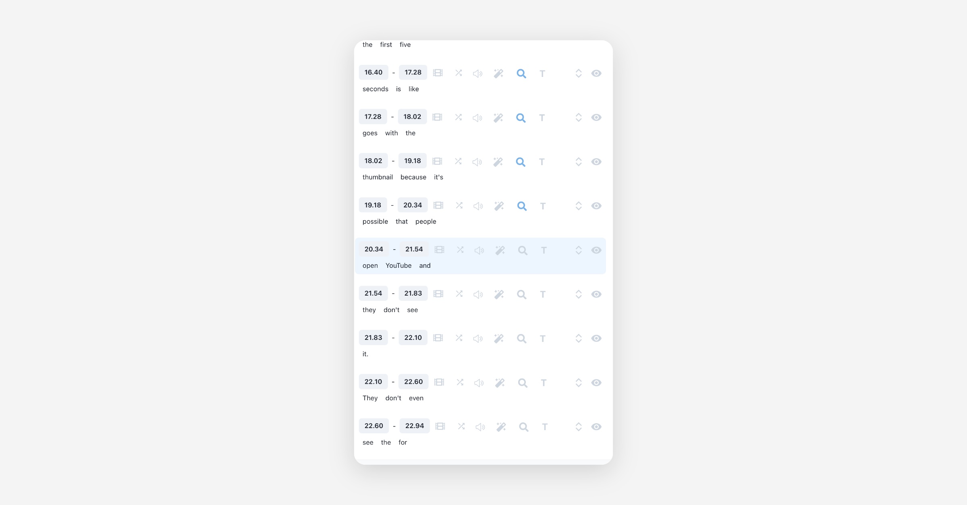Click the speaker icon on the 'thumbnail because it's' row
The width and height of the screenshot is (967, 505).
pos(477,162)
